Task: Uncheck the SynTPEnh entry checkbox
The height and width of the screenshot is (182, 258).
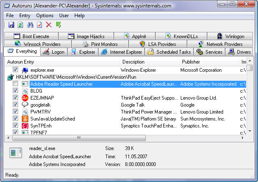Action: pos(15,125)
